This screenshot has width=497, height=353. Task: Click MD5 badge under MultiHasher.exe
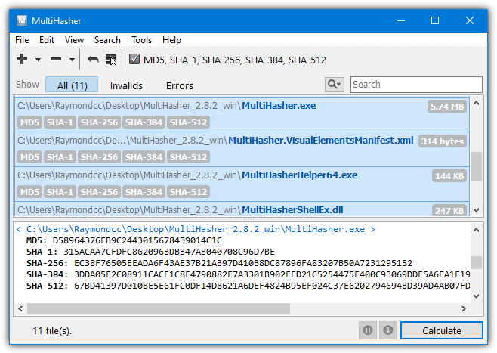click(29, 122)
